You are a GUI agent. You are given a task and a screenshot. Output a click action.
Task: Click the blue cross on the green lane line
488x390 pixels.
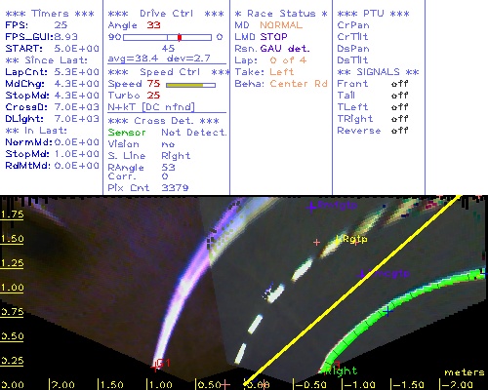click(387, 311)
